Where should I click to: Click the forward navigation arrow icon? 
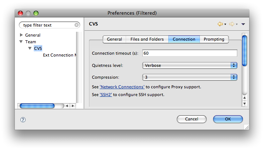pyautogui.click(x=231, y=24)
